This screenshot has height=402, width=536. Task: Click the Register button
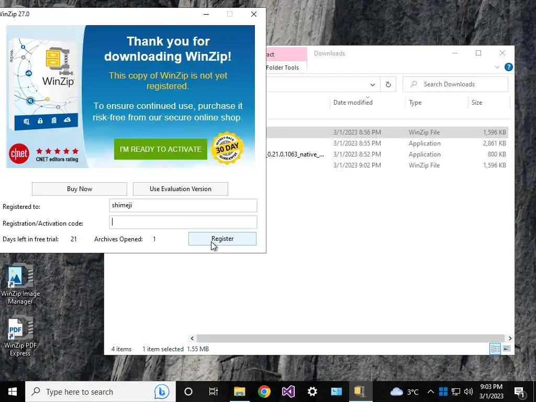tap(222, 239)
